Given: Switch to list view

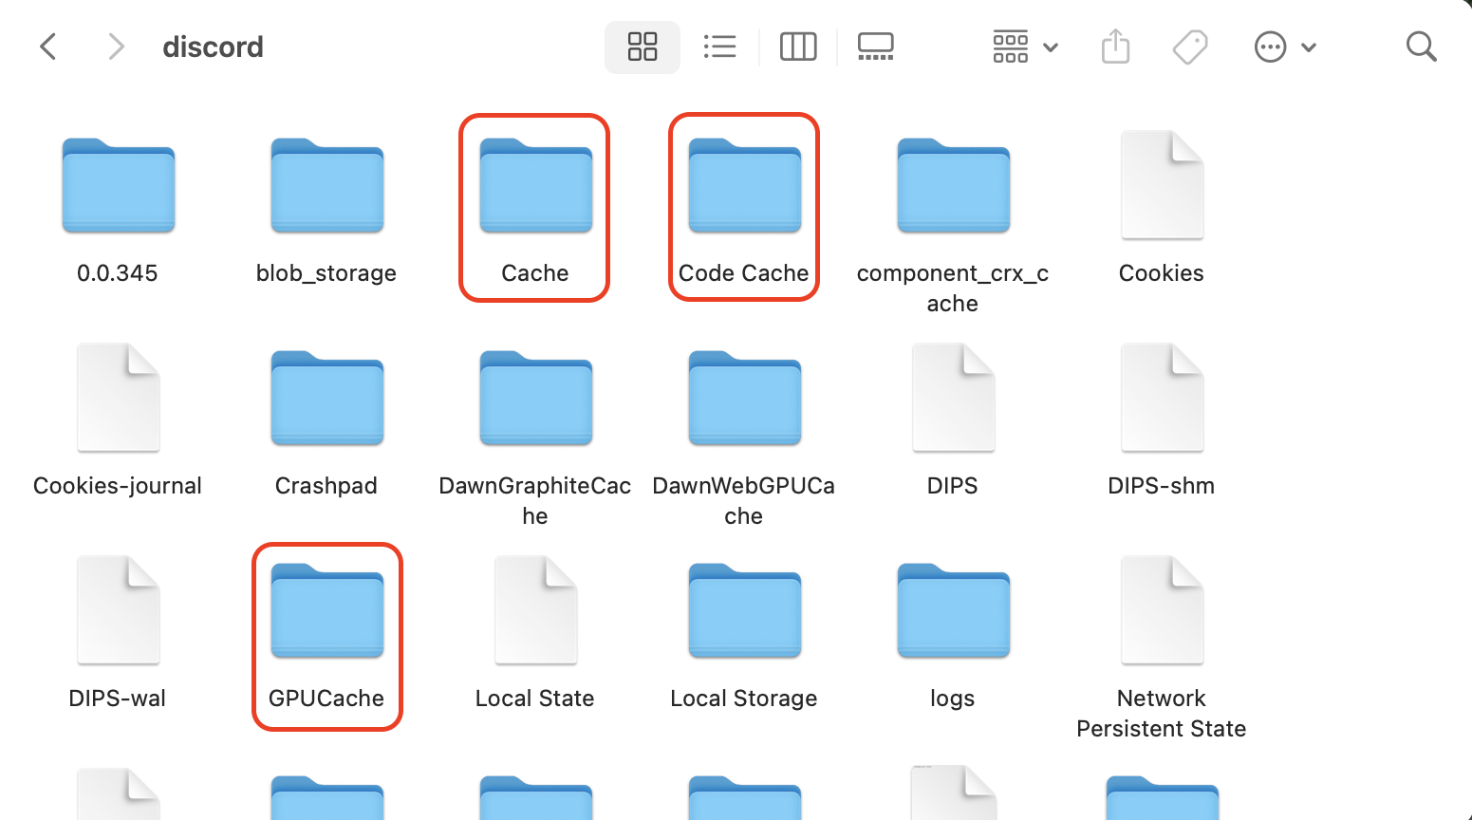Looking at the screenshot, I should [x=719, y=46].
